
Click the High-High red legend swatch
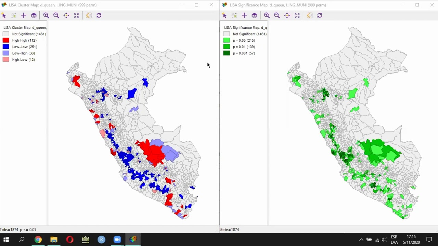[6, 40]
